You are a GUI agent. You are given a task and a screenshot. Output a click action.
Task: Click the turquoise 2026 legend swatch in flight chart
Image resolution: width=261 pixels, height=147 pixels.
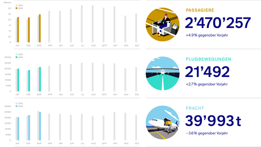(x=17, y=57)
